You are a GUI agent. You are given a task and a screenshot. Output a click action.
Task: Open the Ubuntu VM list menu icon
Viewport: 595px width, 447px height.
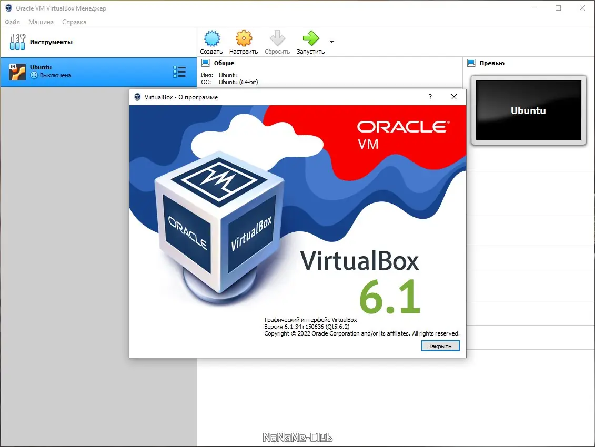point(179,72)
